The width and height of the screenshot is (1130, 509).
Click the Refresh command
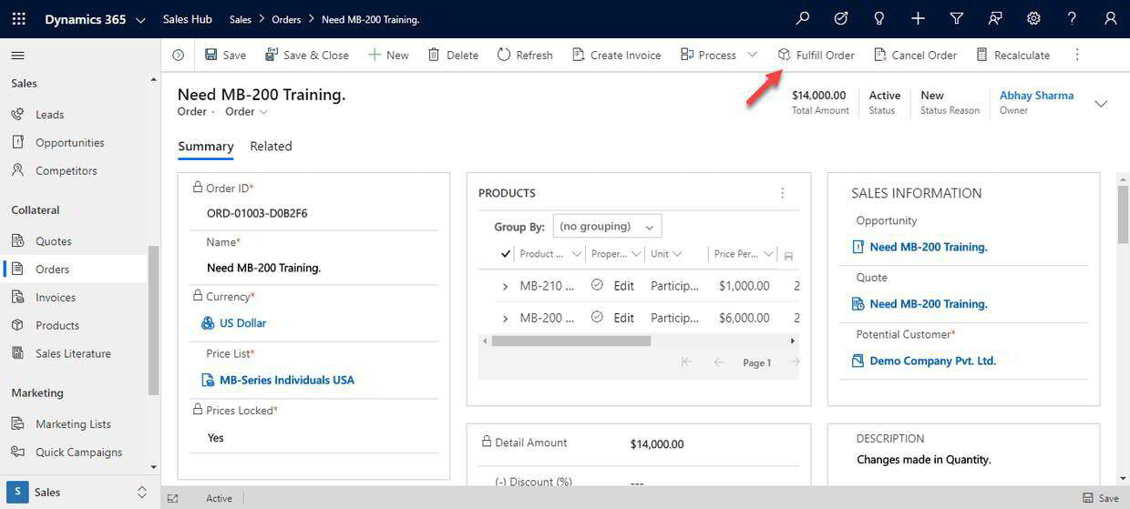click(525, 55)
